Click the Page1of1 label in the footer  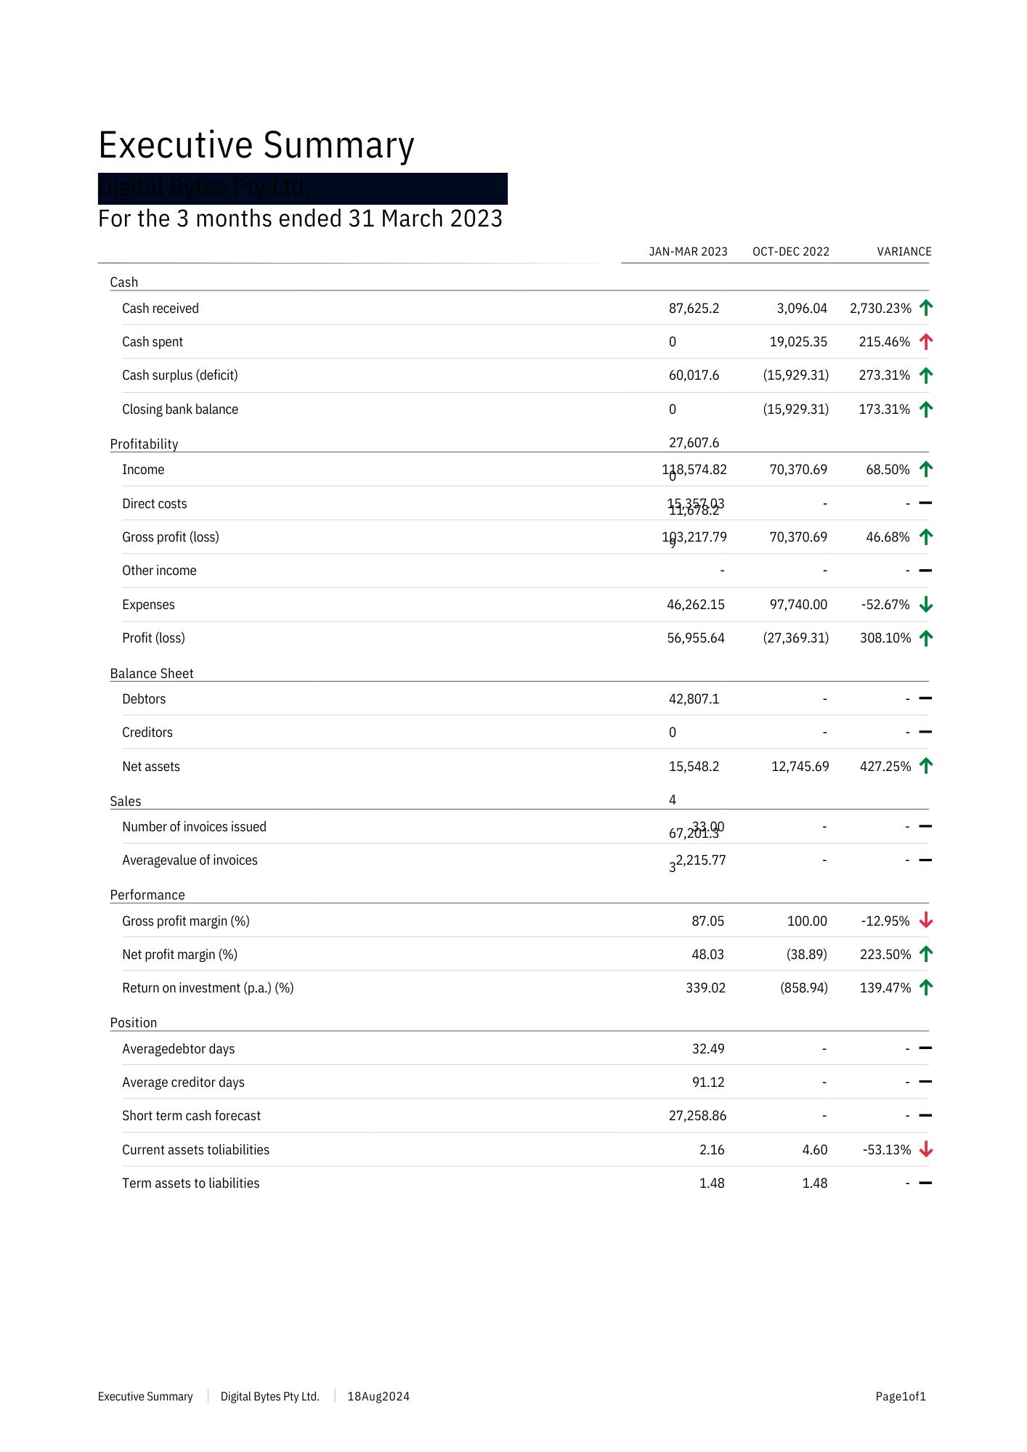point(901,1396)
